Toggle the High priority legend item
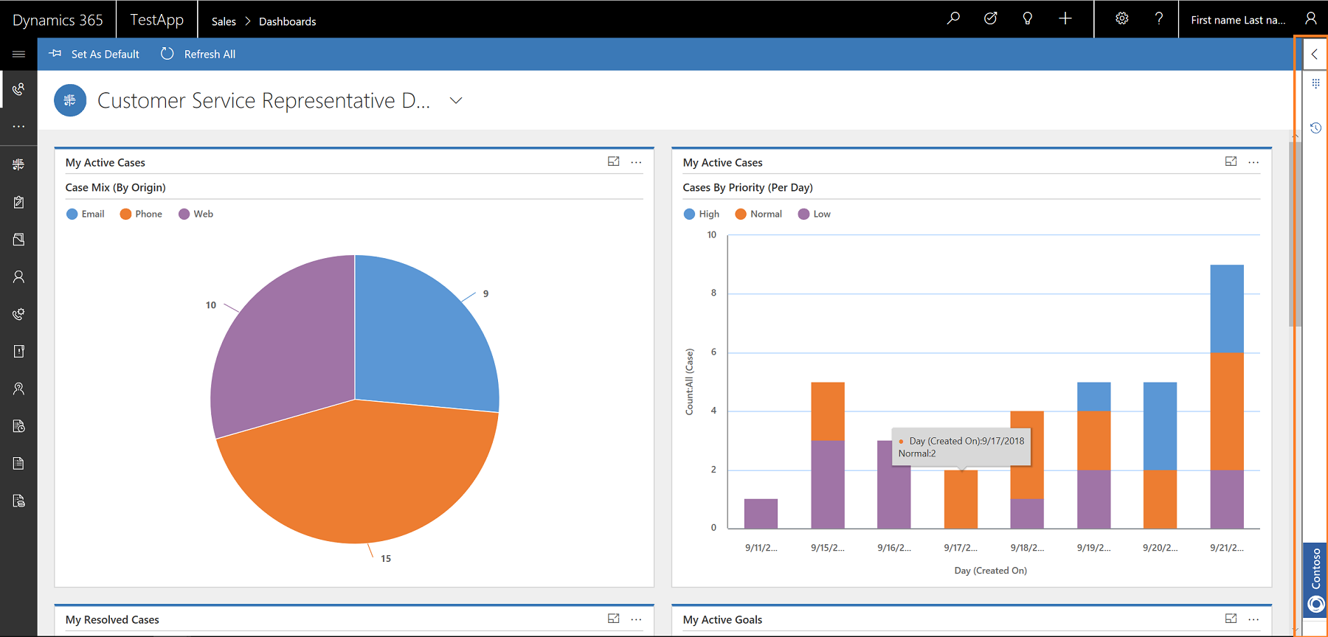Image resolution: width=1328 pixels, height=637 pixels. tap(702, 214)
